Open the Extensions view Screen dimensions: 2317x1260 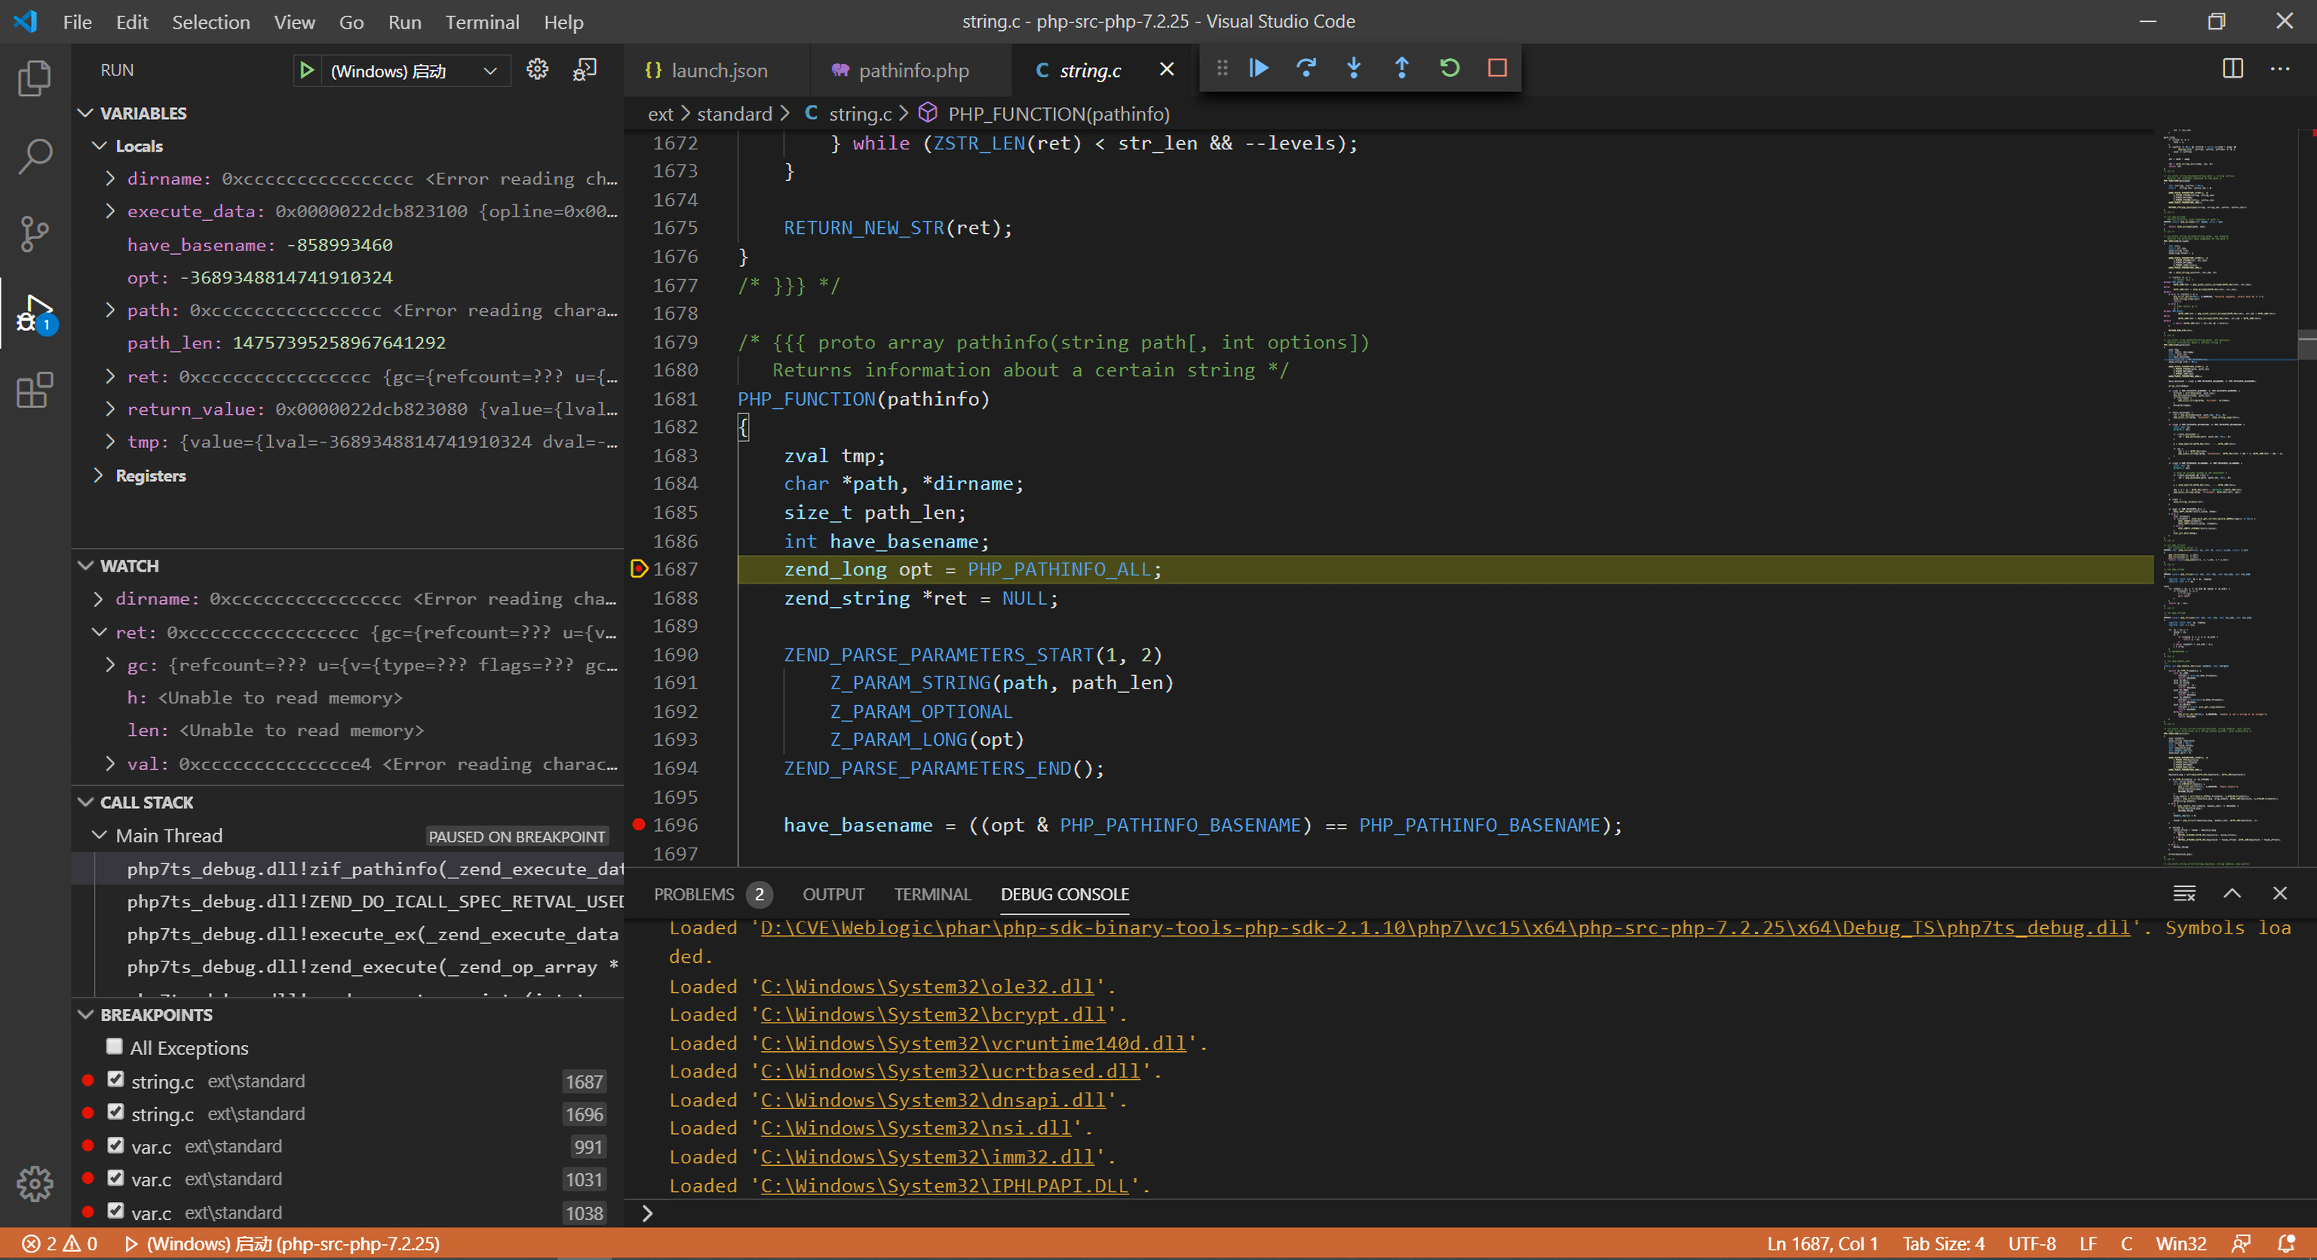[x=34, y=391]
